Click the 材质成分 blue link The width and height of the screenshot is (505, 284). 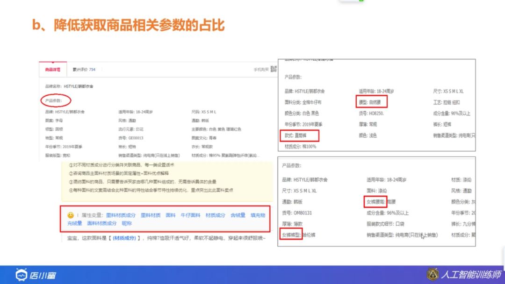pos(215,214)
